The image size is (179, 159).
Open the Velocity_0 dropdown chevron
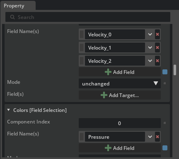pyautogui.click(x=150, y=34)
